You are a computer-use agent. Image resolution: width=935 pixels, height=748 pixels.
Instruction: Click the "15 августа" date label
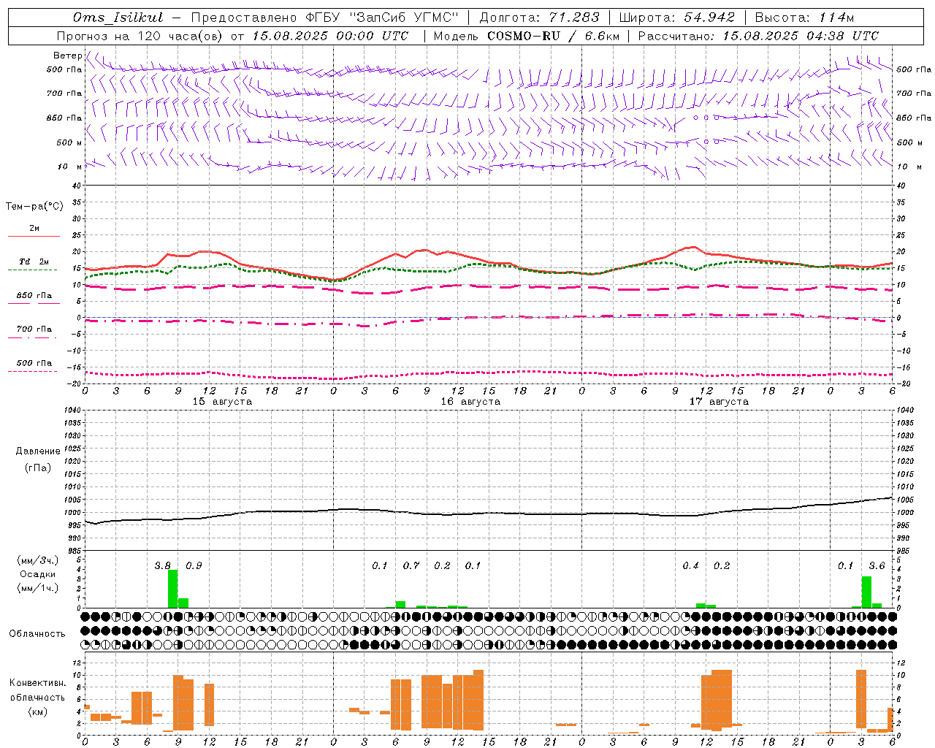coord(222,402)
